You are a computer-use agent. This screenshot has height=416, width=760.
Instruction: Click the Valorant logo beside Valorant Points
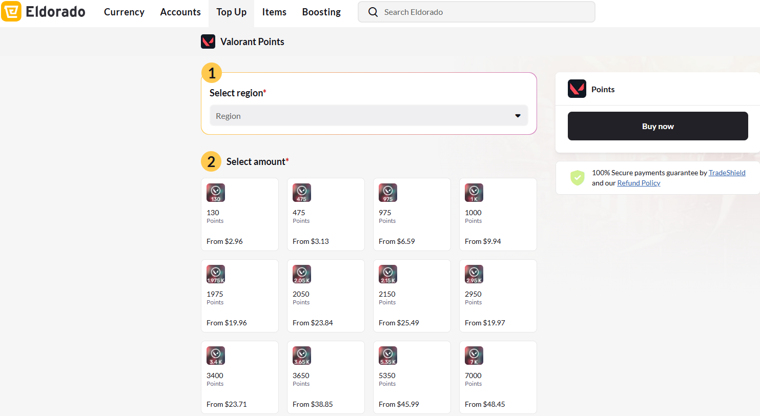(x=208, y=41)
